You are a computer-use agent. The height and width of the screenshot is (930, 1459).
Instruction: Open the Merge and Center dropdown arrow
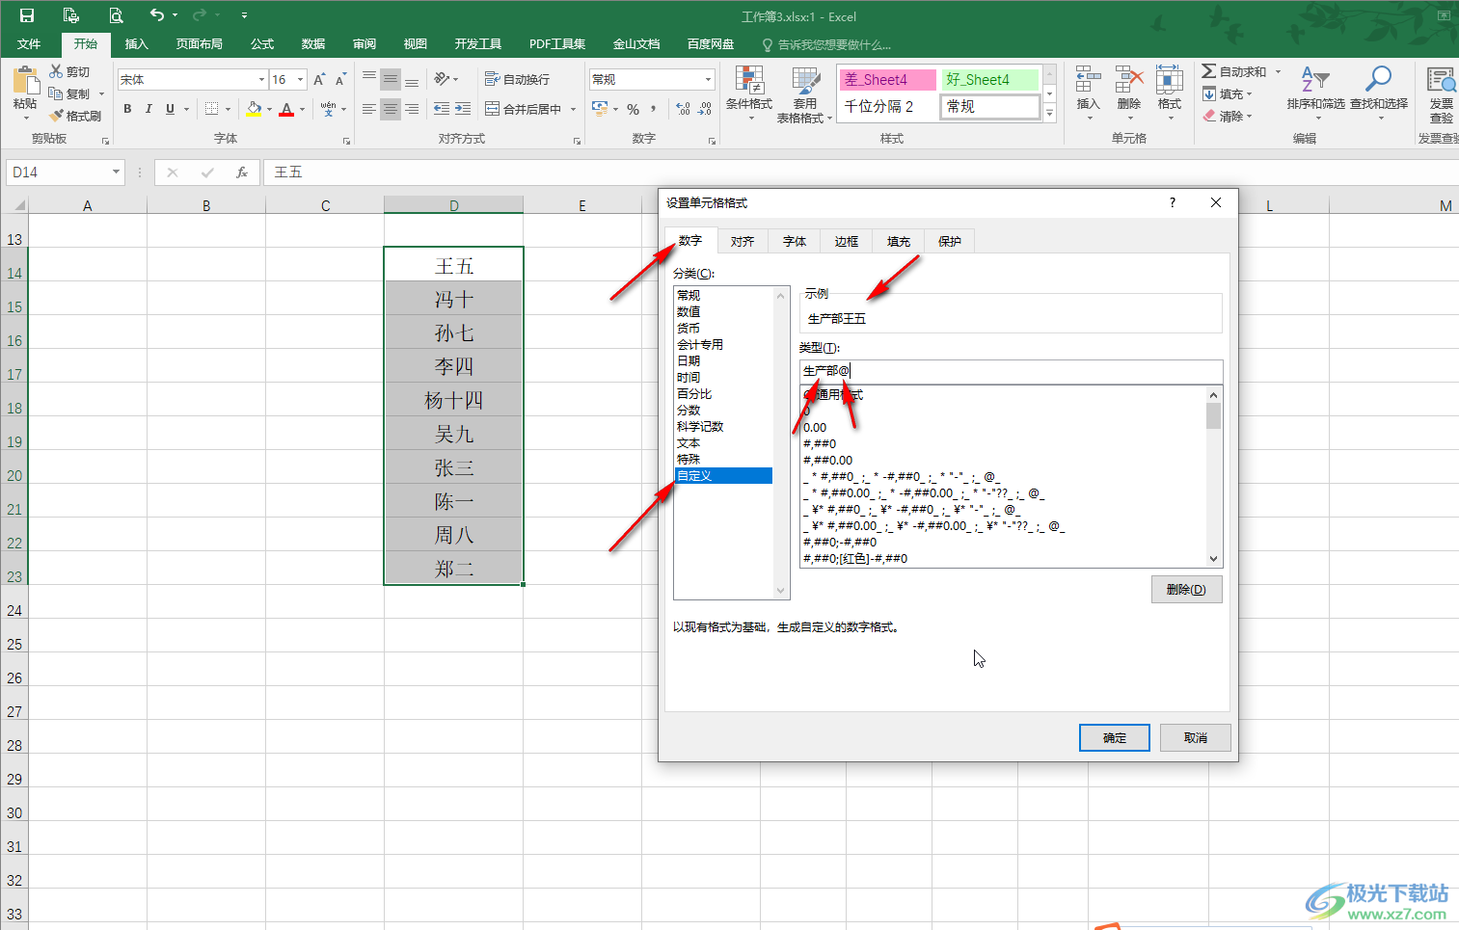pos(573,109)
